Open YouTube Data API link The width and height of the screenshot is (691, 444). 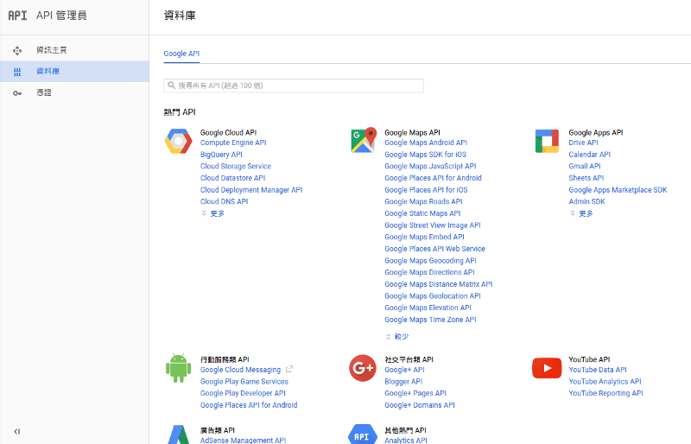[x=597, y=370]
